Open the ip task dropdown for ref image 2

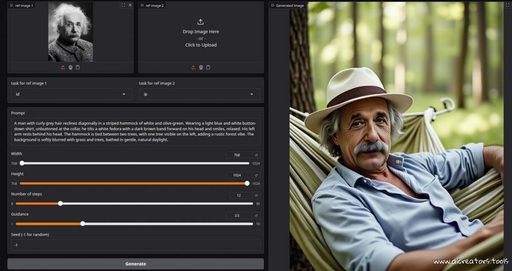click(199, 94)
